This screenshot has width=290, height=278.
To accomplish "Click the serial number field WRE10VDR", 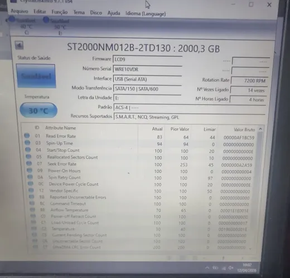I will pyautogui.click(x=147, y=69).
